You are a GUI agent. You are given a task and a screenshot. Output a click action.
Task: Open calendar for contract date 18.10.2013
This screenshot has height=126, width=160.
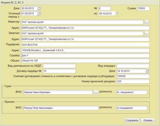coord(147,71)
